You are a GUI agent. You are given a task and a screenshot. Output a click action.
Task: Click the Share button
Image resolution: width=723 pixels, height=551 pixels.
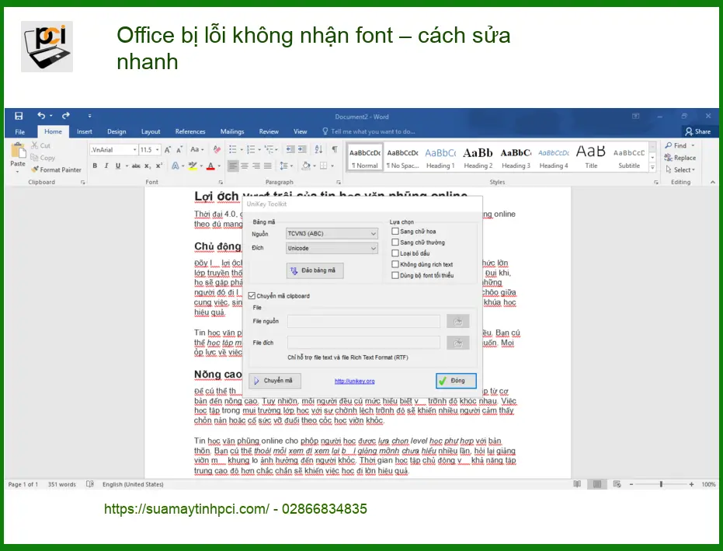[698, 131]
